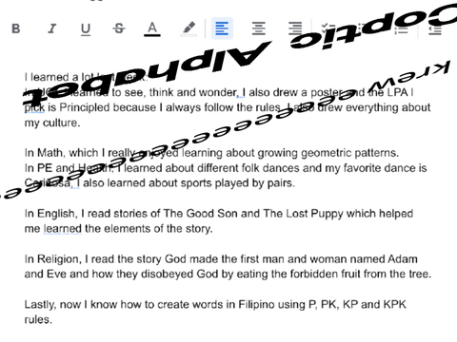Click the phrase 'elements of the story'
The image size is (457, 342).
[157, 229]
